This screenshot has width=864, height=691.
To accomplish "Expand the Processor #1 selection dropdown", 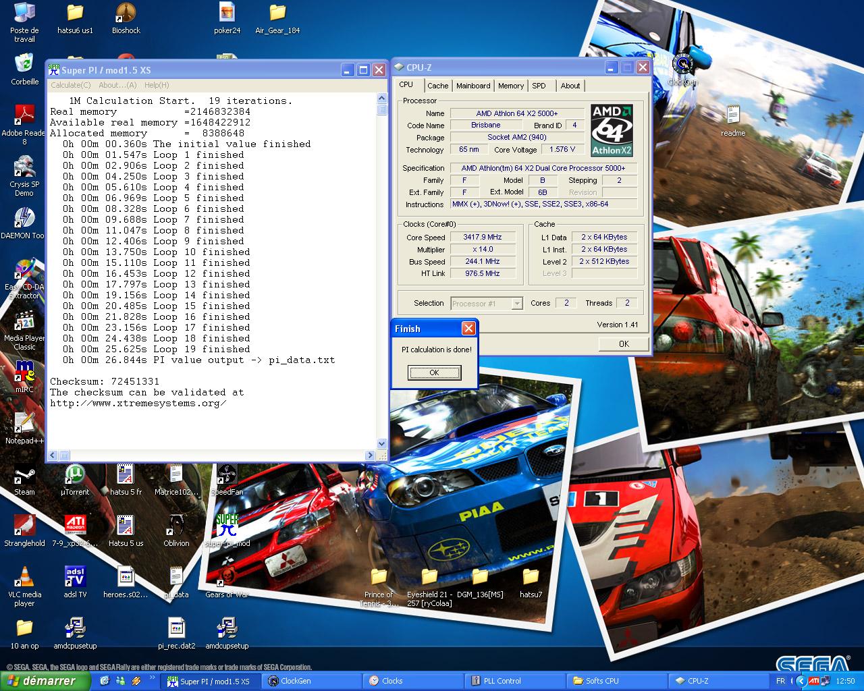I will coord(517,304).
